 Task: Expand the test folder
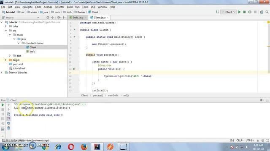(10, 56)
